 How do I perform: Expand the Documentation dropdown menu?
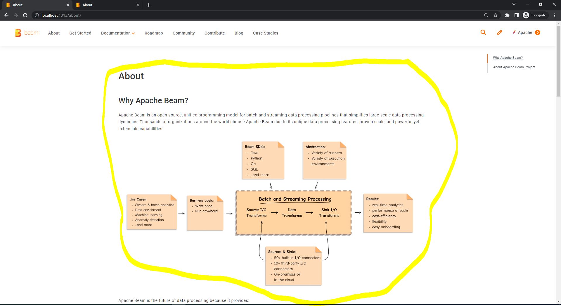[118, 33]
